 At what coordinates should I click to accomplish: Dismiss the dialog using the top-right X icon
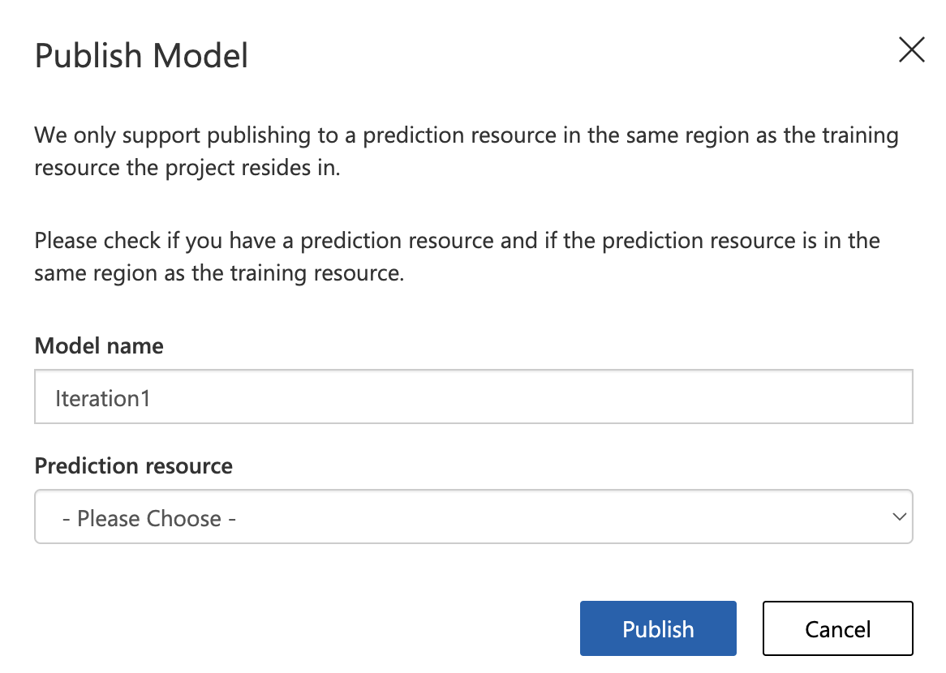[912, 50]
